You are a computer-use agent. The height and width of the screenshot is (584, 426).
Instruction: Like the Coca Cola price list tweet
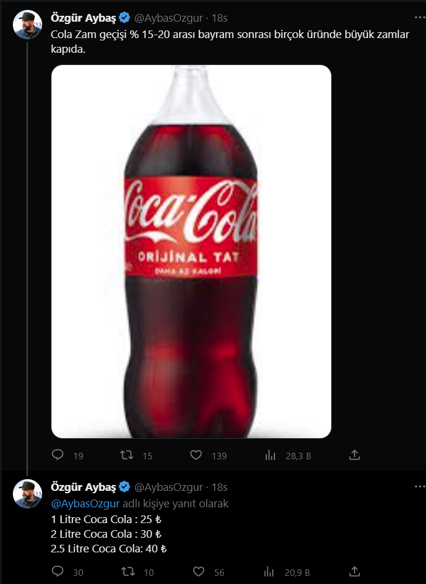pyautogui.click(x=198, y=572)
